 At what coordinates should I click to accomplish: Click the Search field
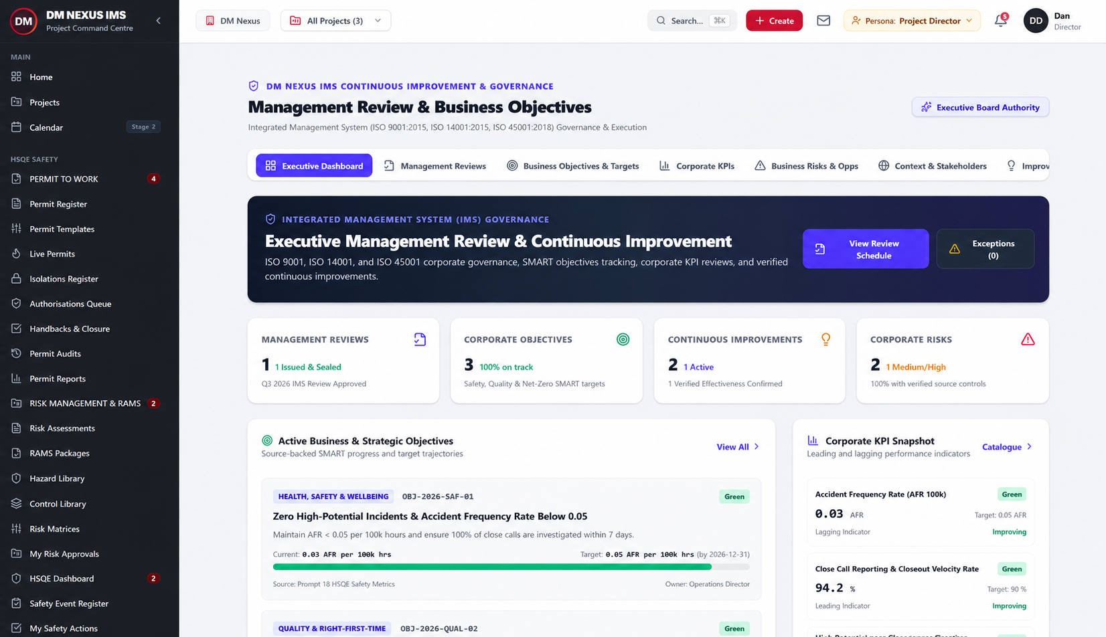(x=692, y=21)
